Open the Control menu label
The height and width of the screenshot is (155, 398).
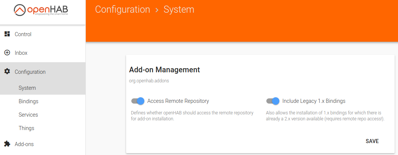pos(23,34)
